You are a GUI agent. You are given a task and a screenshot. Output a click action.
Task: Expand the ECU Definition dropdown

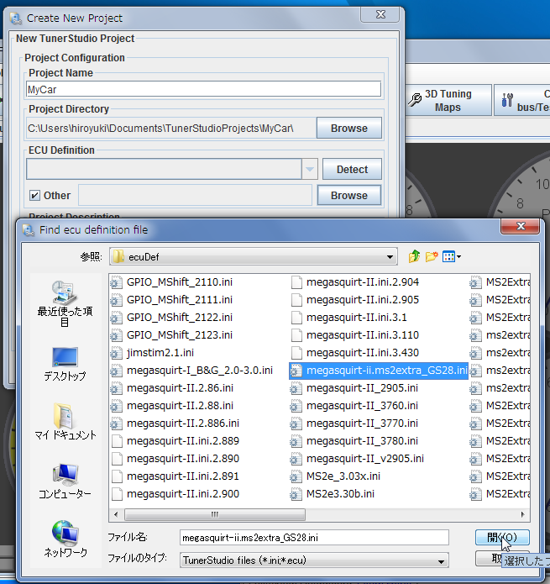(x=309, y=169)
